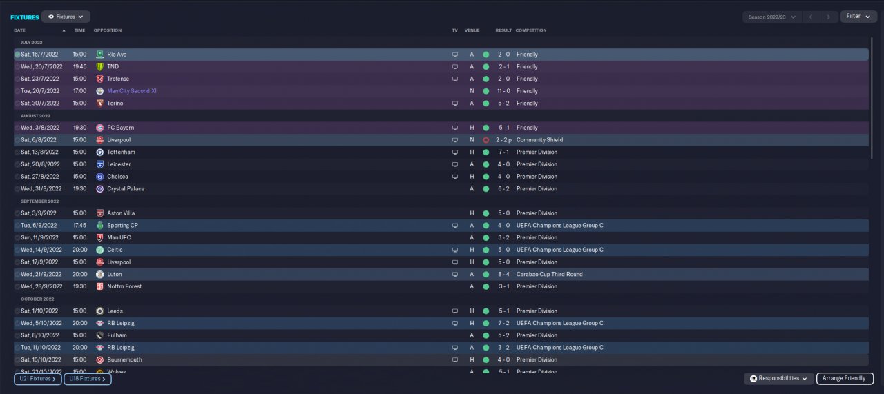Open the Man City Second XI link
This screenshot has height=394, width=884.
132,91
